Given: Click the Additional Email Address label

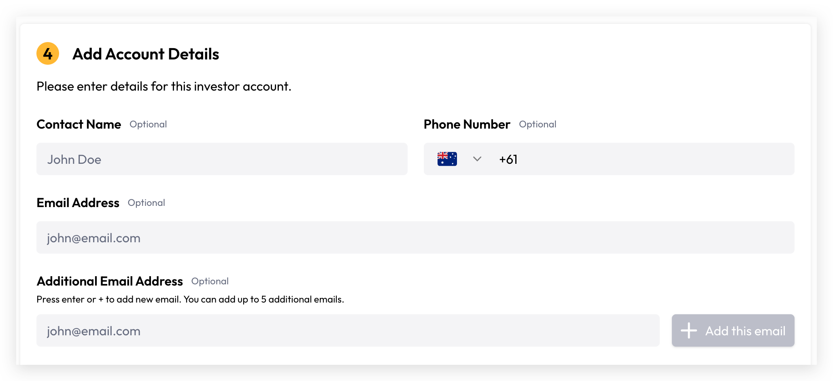Looking at the screenshot, I should click(110, 281).
